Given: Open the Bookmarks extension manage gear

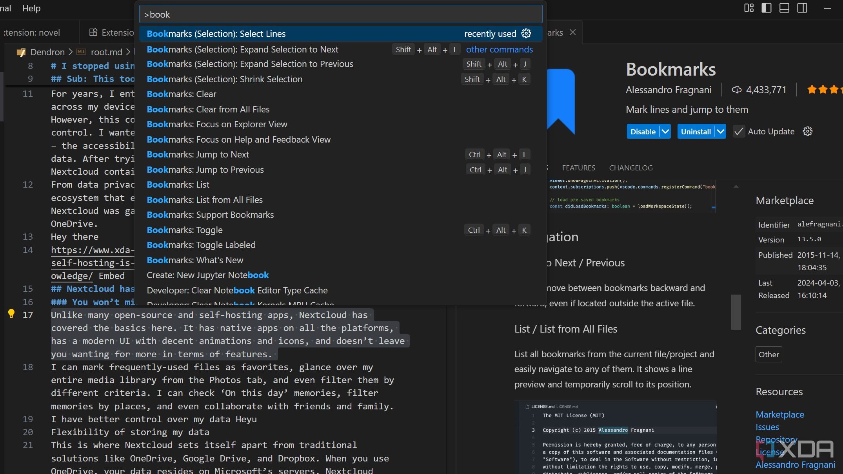Looking at the screenshot, I should tap(807, 132).
